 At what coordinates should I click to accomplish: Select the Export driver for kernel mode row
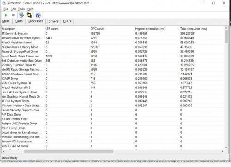[113, 132]
